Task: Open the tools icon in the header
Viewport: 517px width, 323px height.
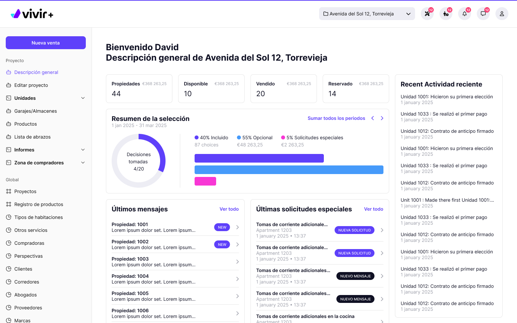Action: pos(427,14)
